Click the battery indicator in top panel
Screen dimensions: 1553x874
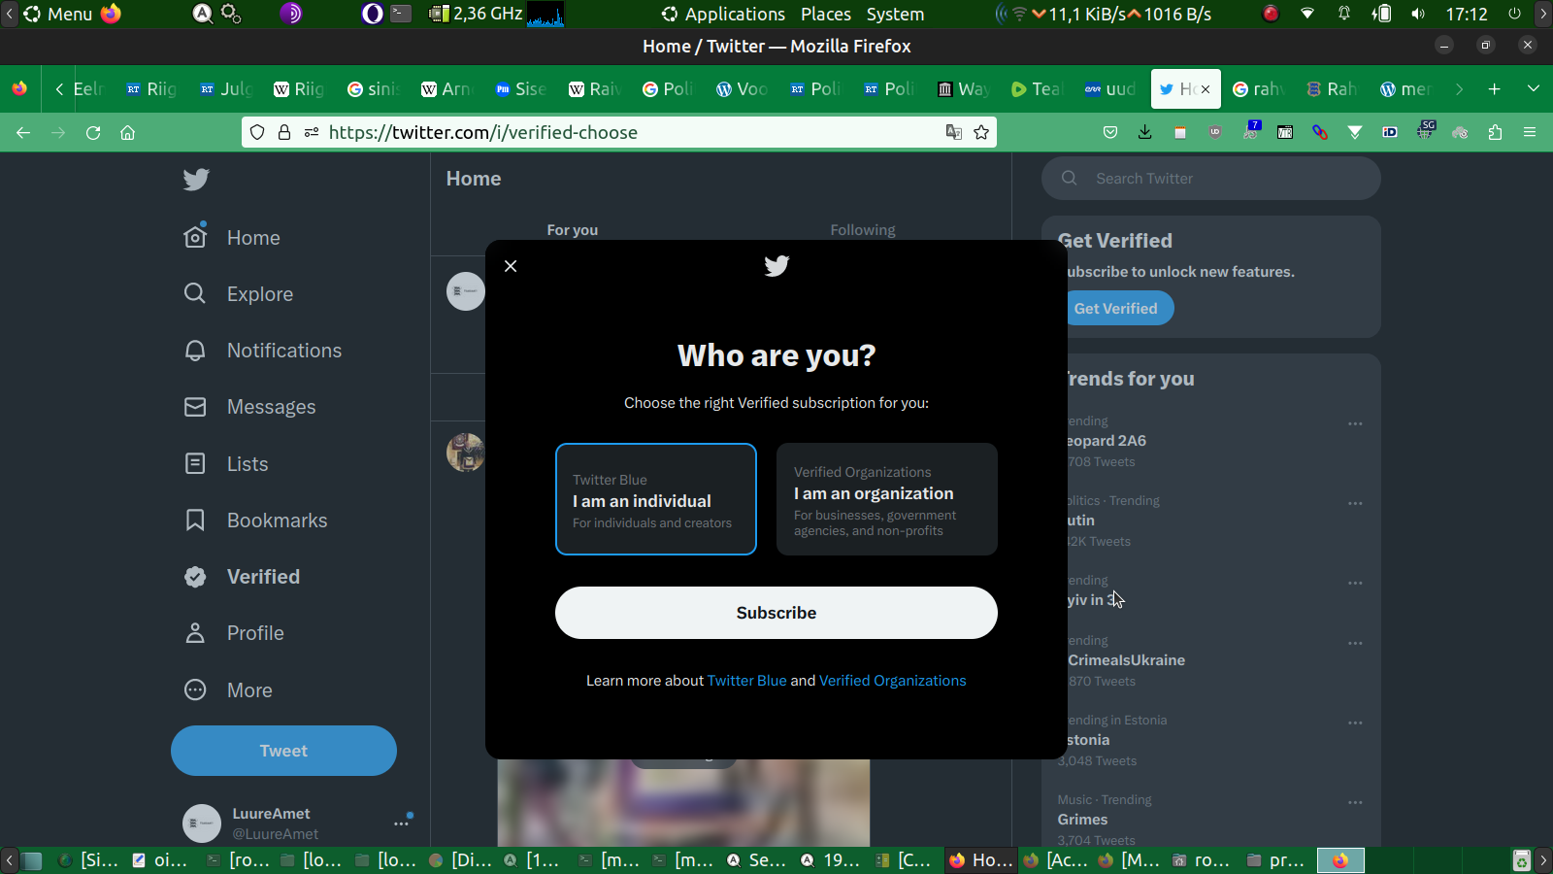[1381, 14]
